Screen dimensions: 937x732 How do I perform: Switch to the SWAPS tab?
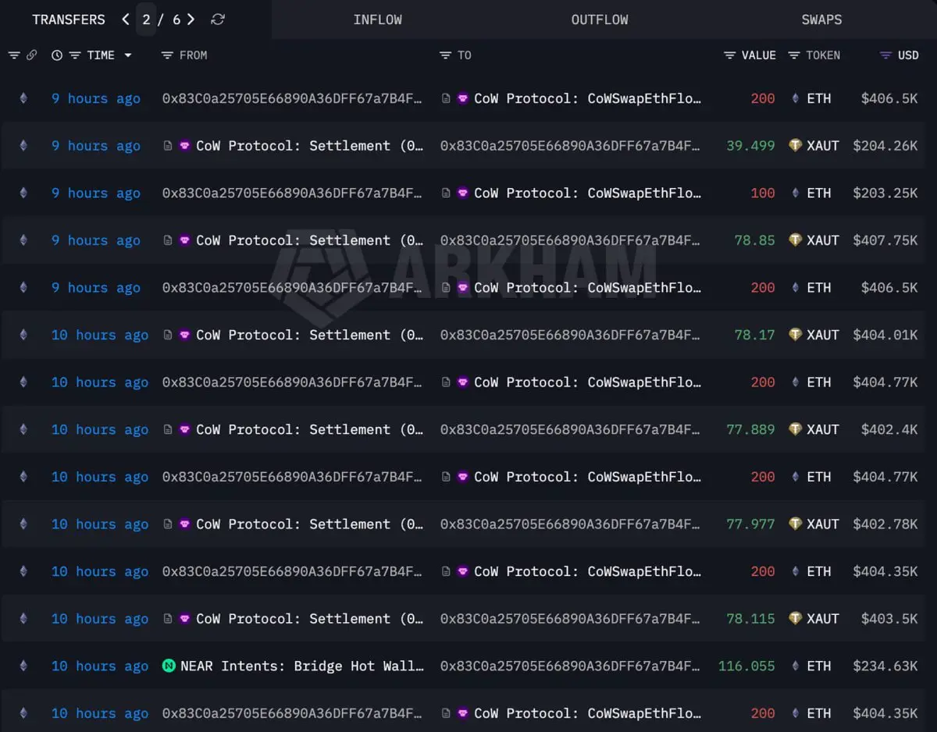(821, 20)
